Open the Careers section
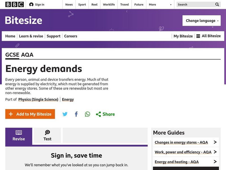Image resolution: width=226 pixels, height=170 pixels. (70, 36)
